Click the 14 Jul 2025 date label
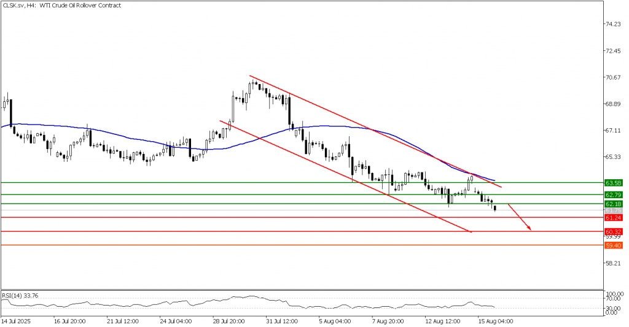The height and width of the screenshot is (327, 629). pyautogui.click(x=15, y=321)
